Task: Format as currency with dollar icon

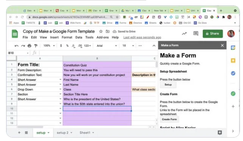Action: tap(61, 45)
